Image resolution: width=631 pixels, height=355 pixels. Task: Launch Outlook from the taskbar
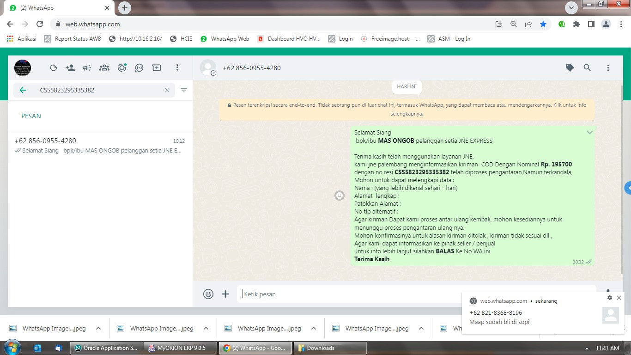37,348
